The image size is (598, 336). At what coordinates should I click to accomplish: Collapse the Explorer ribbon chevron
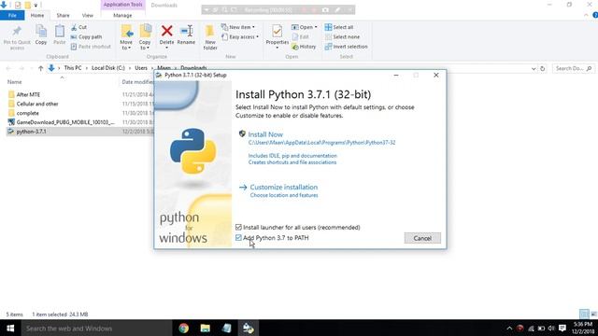586,15
